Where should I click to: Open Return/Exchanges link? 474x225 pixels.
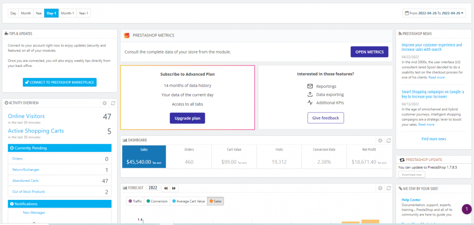pyautogui.click(x=26, y=169)
